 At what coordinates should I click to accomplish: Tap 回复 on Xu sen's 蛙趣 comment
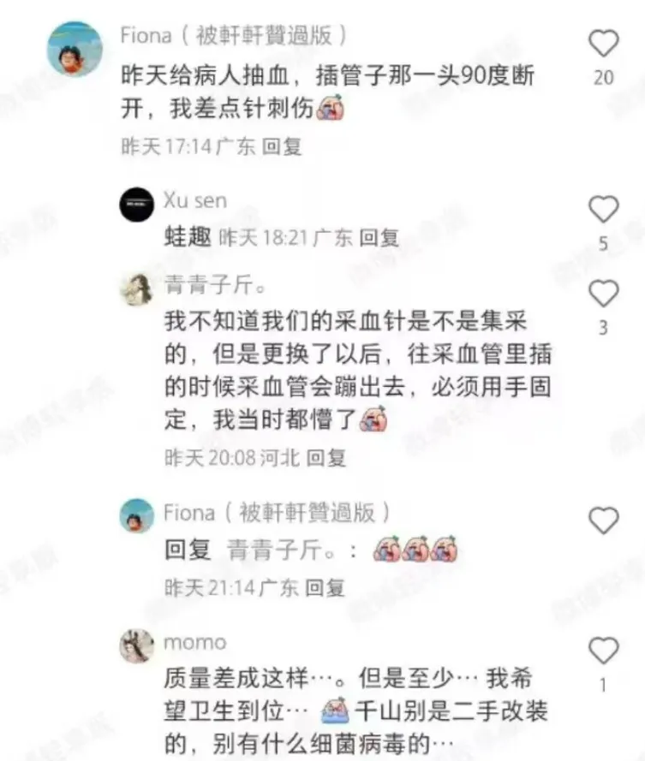tap(379, 238)
